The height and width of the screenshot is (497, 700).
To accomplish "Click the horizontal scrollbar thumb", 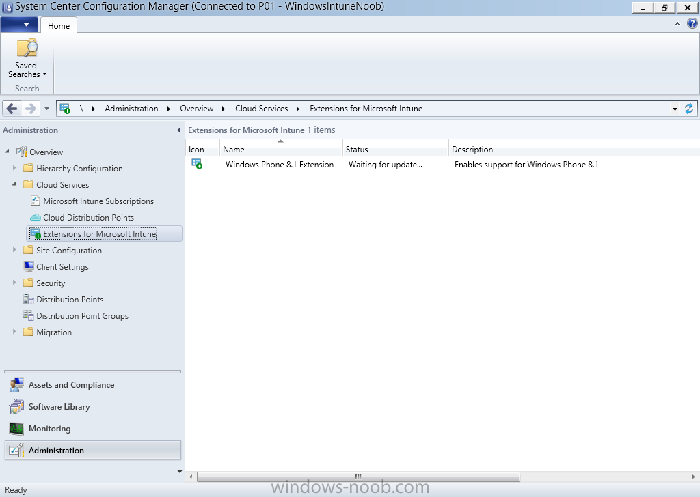I will (358, 477).
